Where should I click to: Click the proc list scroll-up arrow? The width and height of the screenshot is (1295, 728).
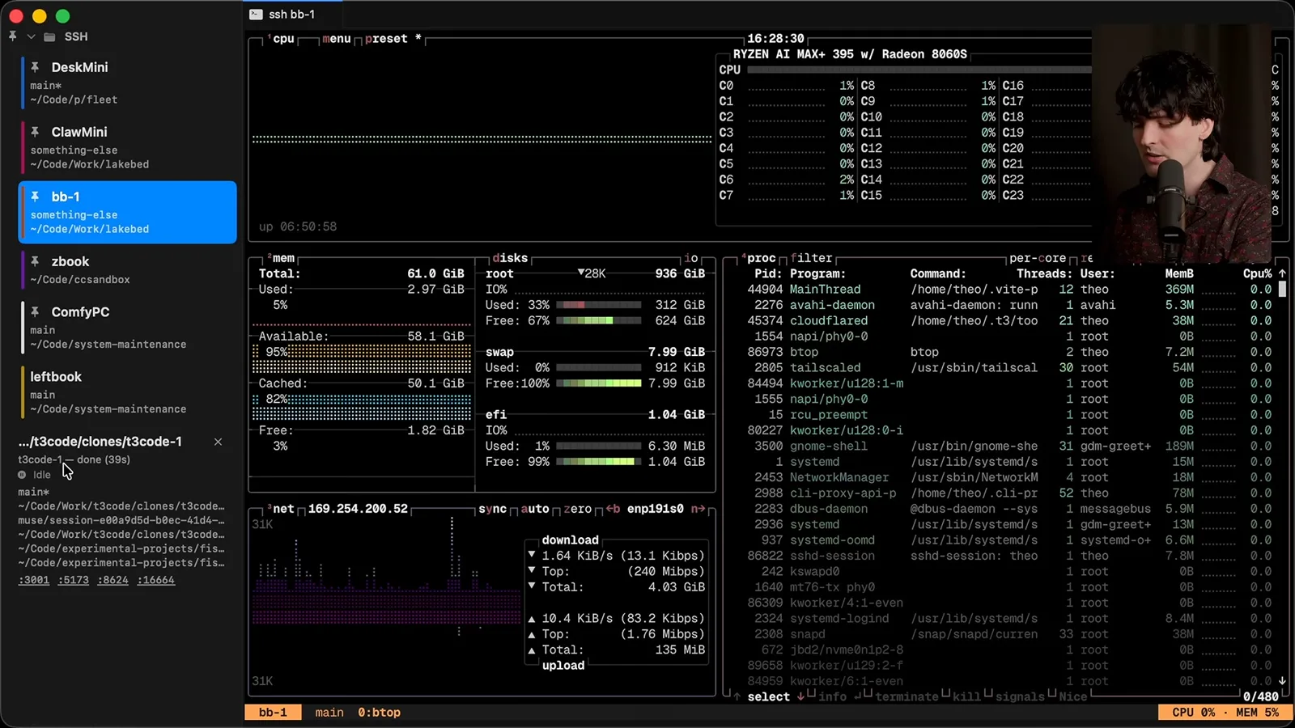pos(1282,273)
